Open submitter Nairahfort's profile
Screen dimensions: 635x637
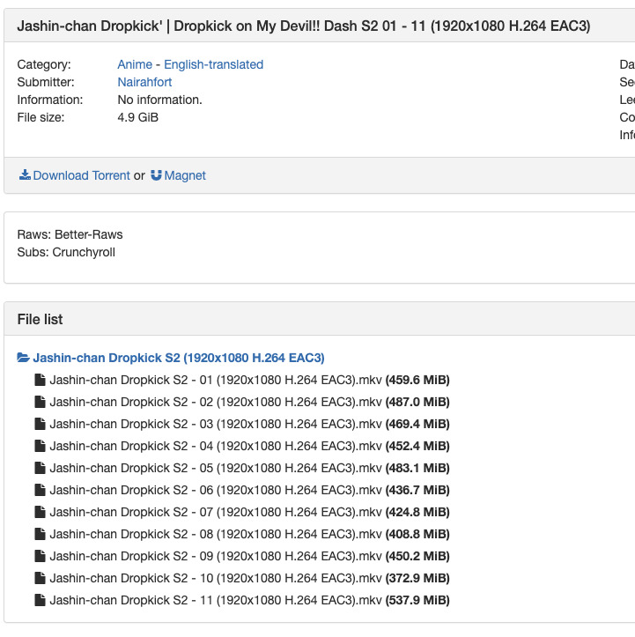click(144, 82)
